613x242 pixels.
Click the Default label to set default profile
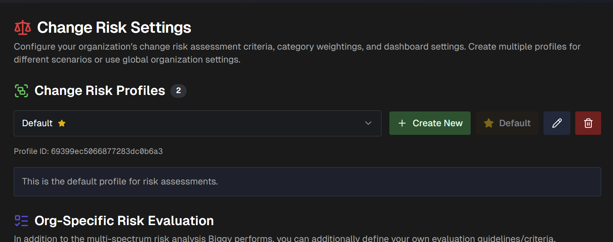click(514, 123)
